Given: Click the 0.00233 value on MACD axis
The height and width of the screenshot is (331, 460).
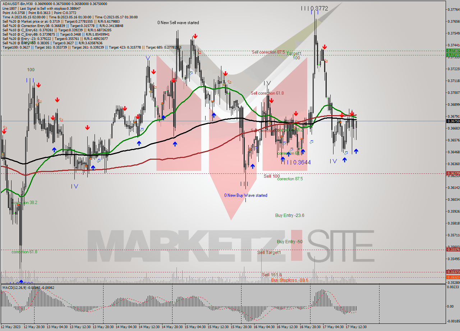Looking at the screenshot, I should [x=454, y=287].
